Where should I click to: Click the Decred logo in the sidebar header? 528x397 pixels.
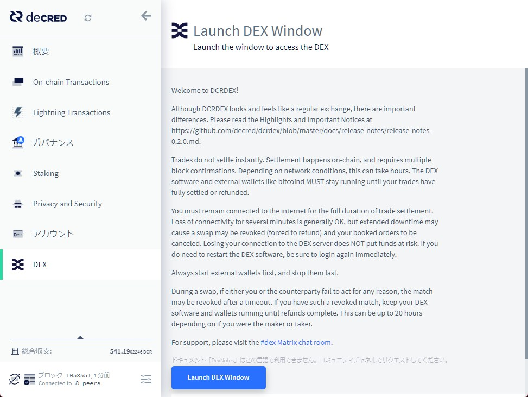[x=38, y=17]
